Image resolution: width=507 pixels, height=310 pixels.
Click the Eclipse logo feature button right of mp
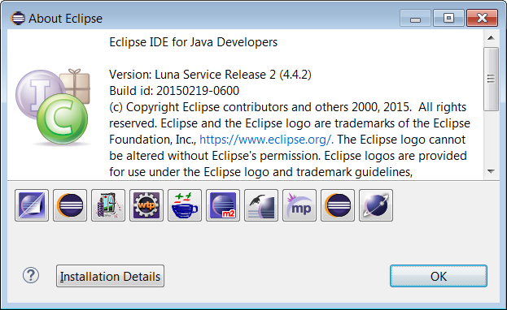click(x=338, y=205)
